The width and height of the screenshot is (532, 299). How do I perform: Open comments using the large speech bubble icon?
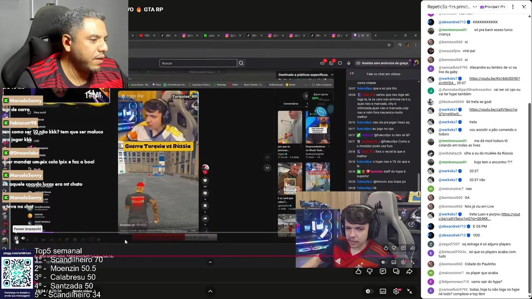point(383,271)
